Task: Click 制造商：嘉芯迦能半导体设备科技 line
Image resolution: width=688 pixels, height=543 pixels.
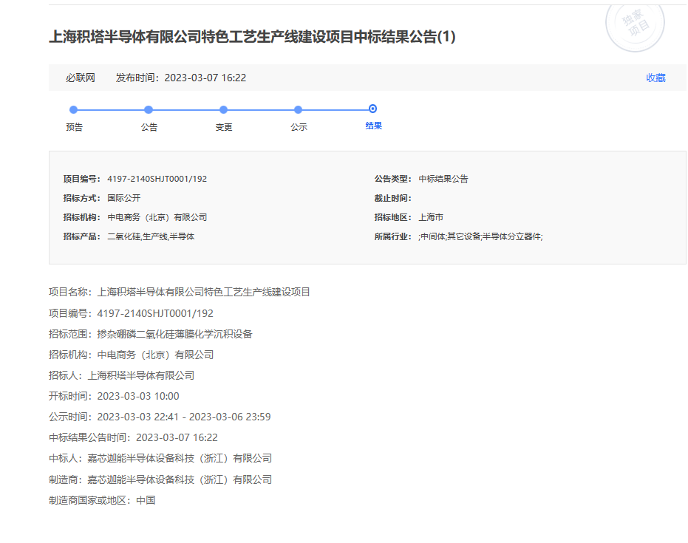Action: 160,480
